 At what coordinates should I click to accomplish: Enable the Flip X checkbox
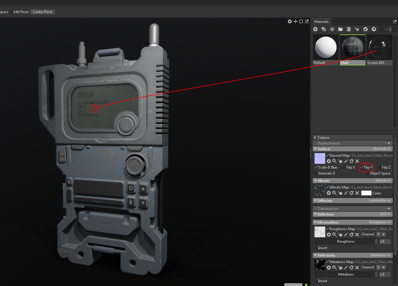coord(344,167)
